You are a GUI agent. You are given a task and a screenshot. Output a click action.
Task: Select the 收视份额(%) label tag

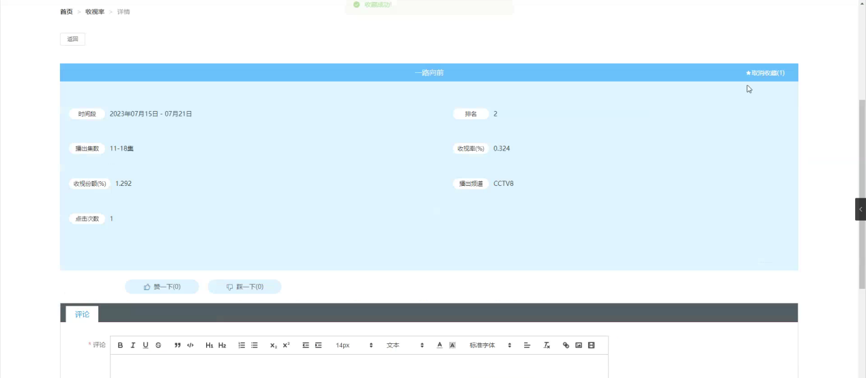[x=89, y=184]
